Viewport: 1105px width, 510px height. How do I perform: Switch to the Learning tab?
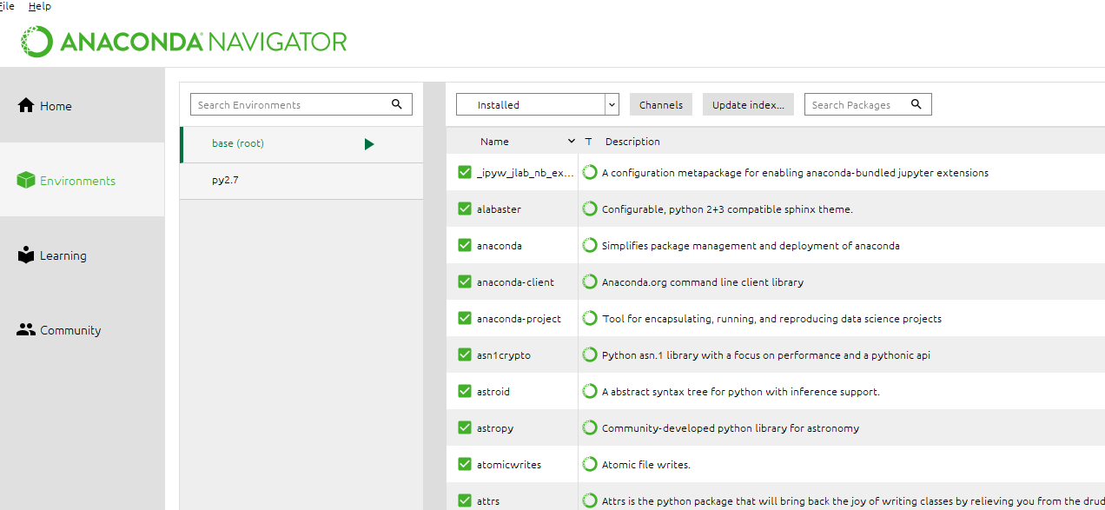tap(83, 255)
